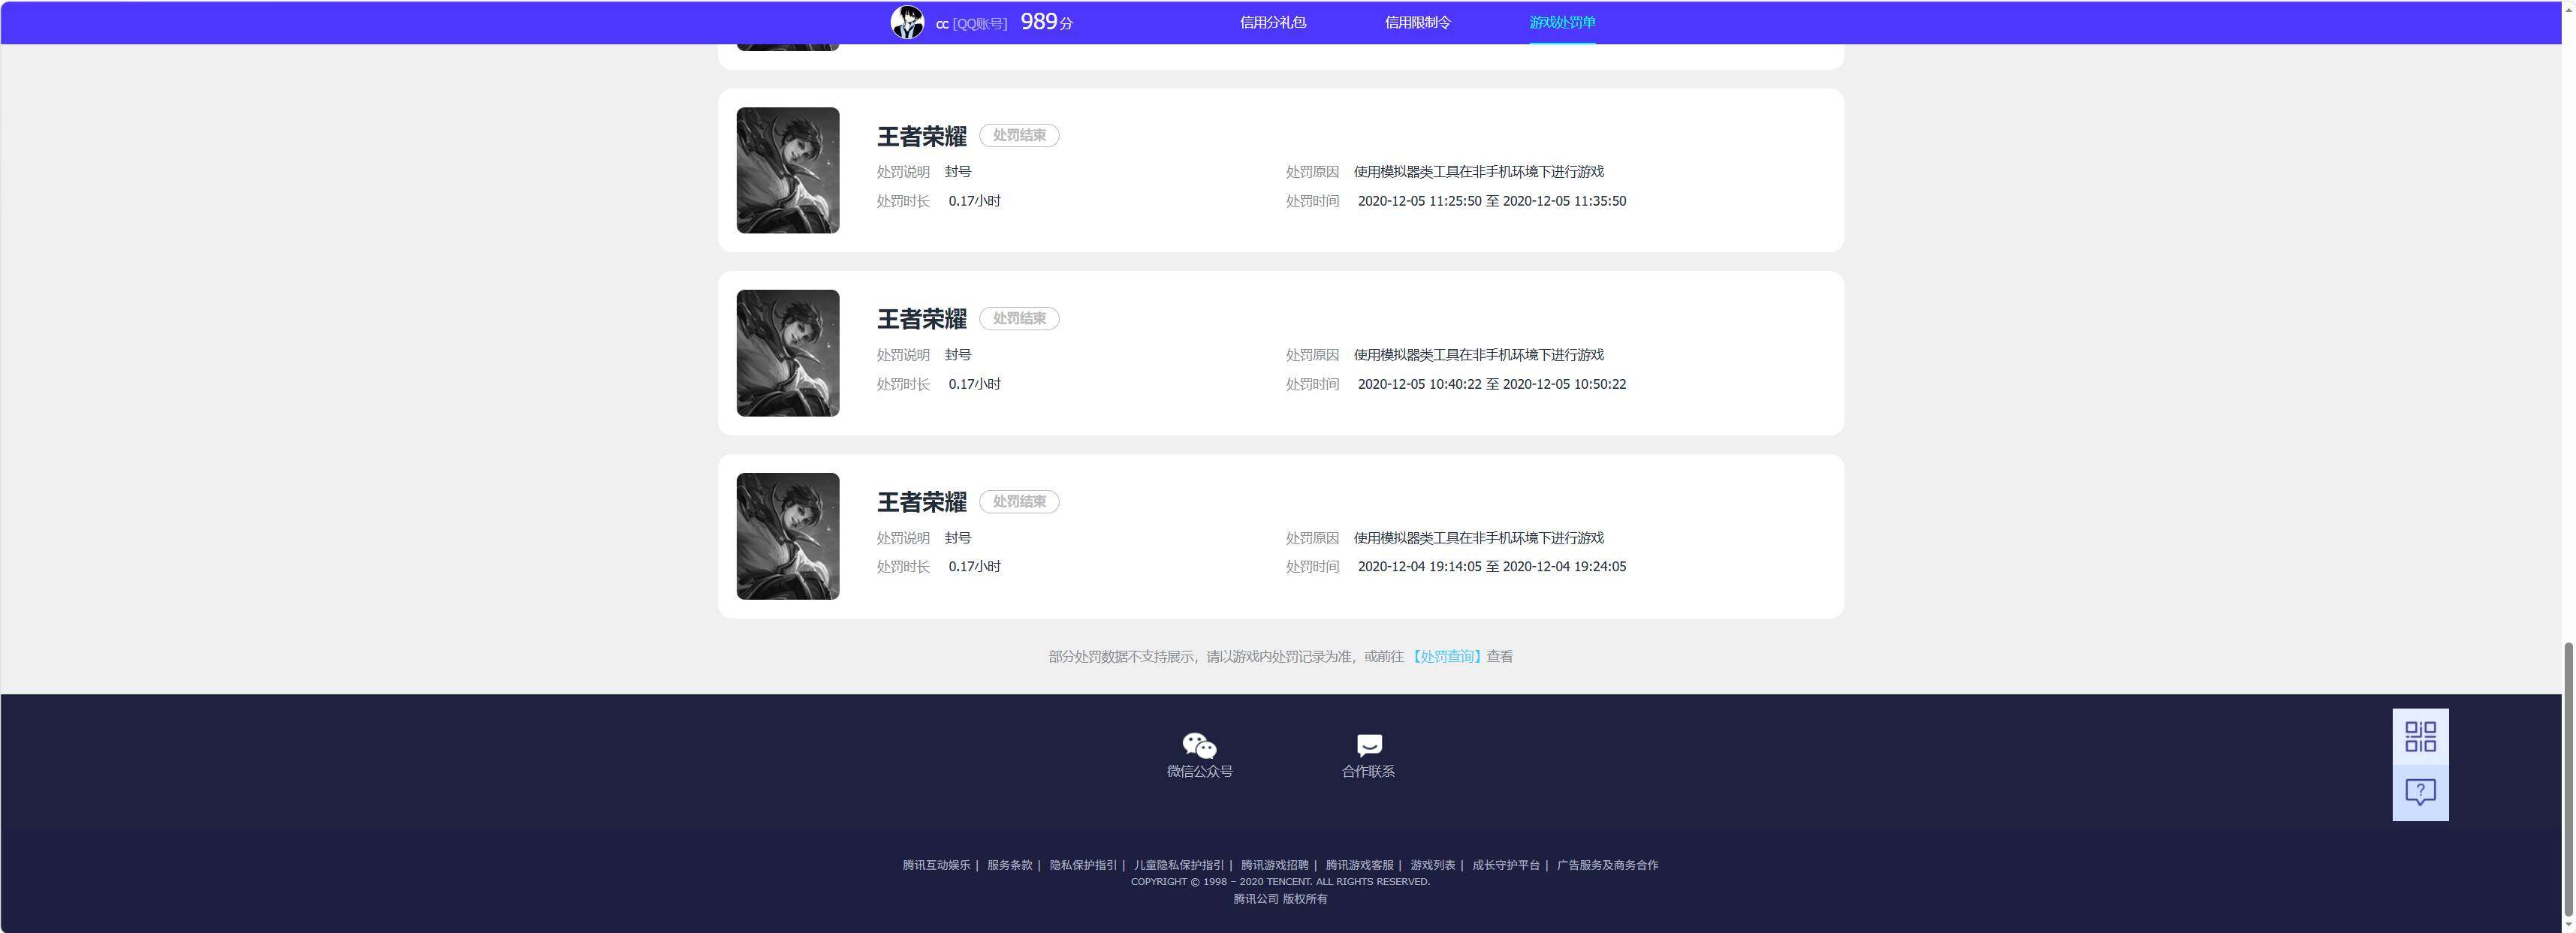This screenshot has width=2576, height=933.
Task: Click penalty time 2020-12-05 10:40:22 至 10:50:22
Action: [x=1492, y=384]
